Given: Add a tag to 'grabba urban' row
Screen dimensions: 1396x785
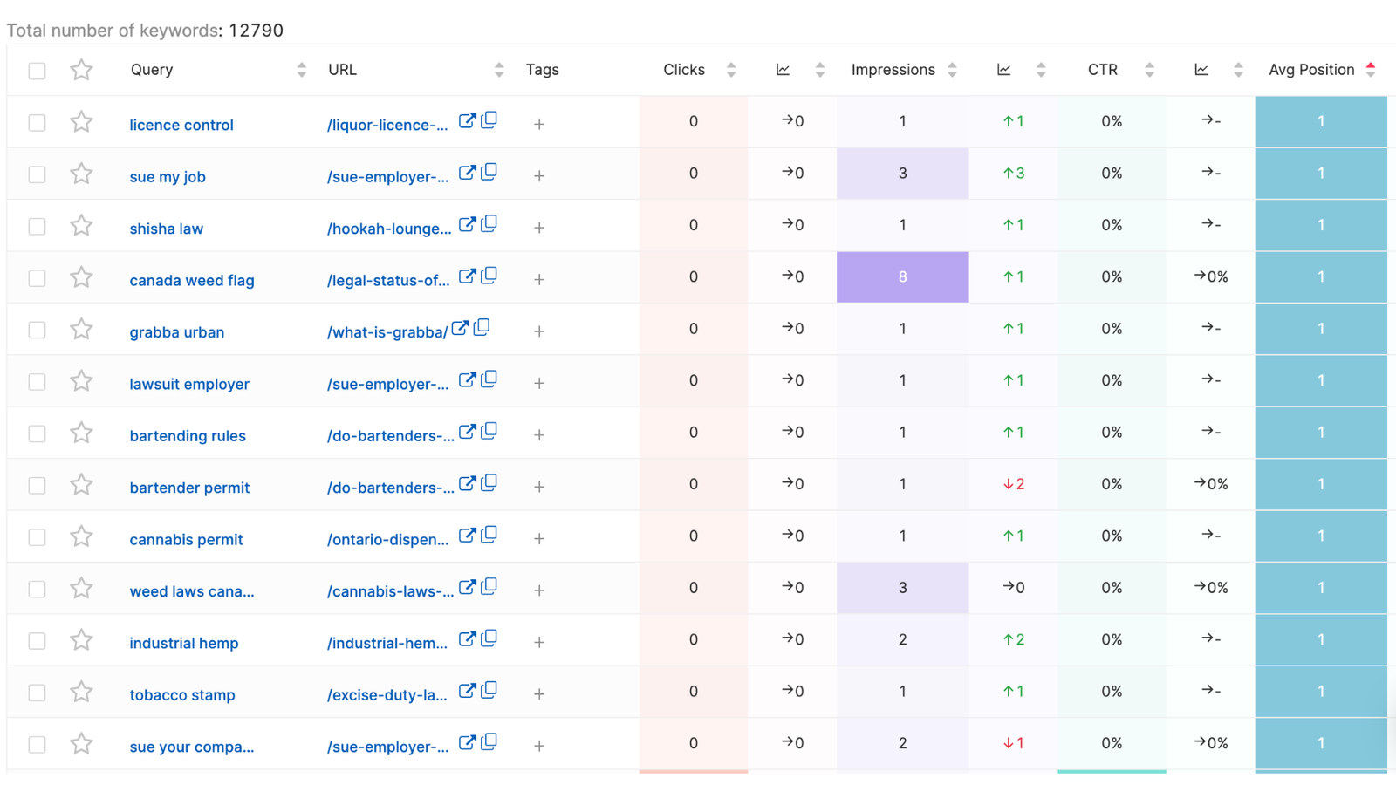Looking at the screenshot, I should (x=539, y=331).
